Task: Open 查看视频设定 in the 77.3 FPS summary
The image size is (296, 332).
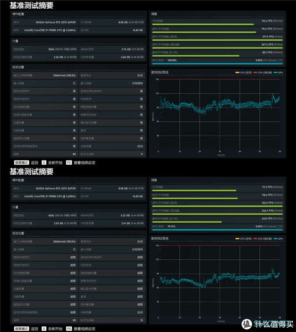Action: pyautogui.click(x=84, y=329)
